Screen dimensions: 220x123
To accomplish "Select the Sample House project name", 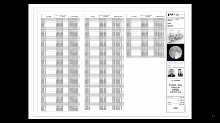I will (176, 85).
